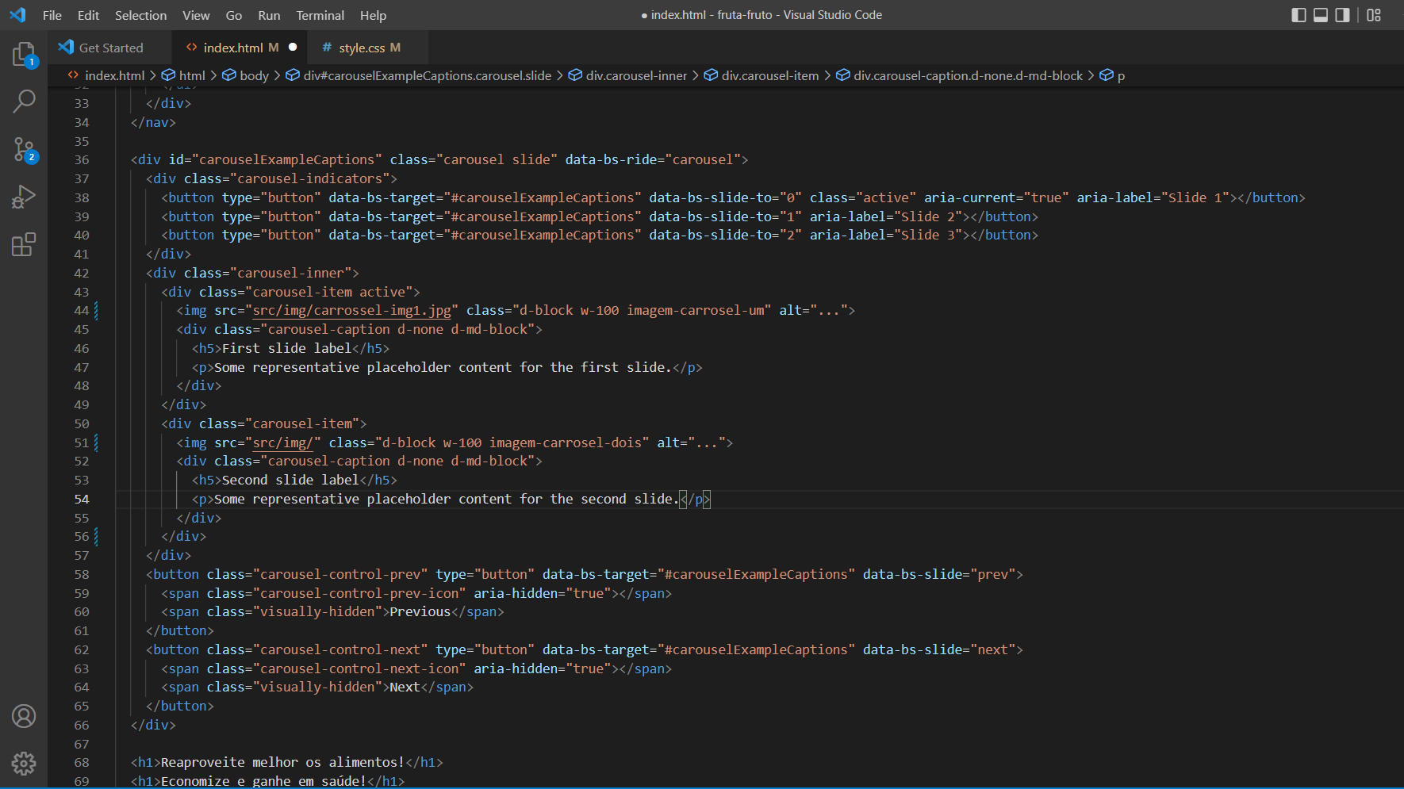The height and width of the screenshot is (789, 1404).
Task: Open the View menu
Action: pyautogui.click(x=196, y=15)
